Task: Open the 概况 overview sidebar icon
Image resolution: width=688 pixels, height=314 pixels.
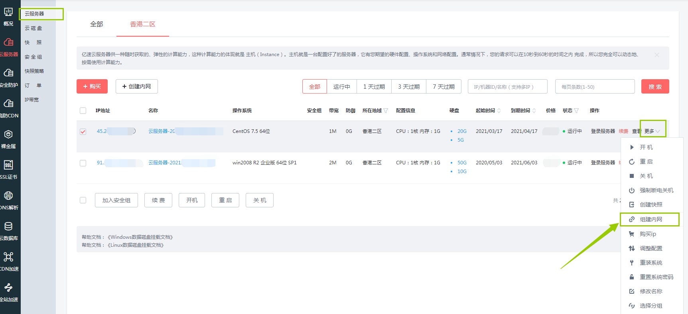Action: 8,12
